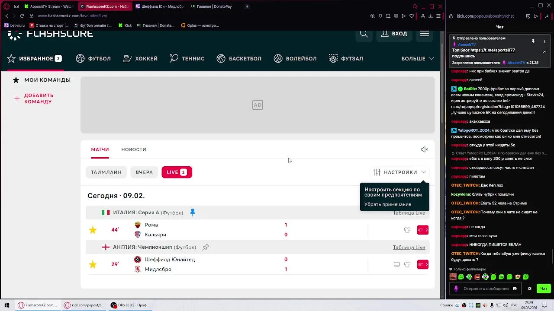The width and height of the screenshot is (554, 311).
Task: Click pin icon on Kick pinned message
Action: 533,41
